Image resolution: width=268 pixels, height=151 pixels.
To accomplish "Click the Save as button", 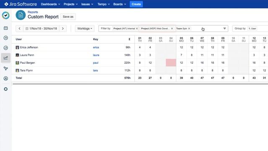I will point(68,17).
